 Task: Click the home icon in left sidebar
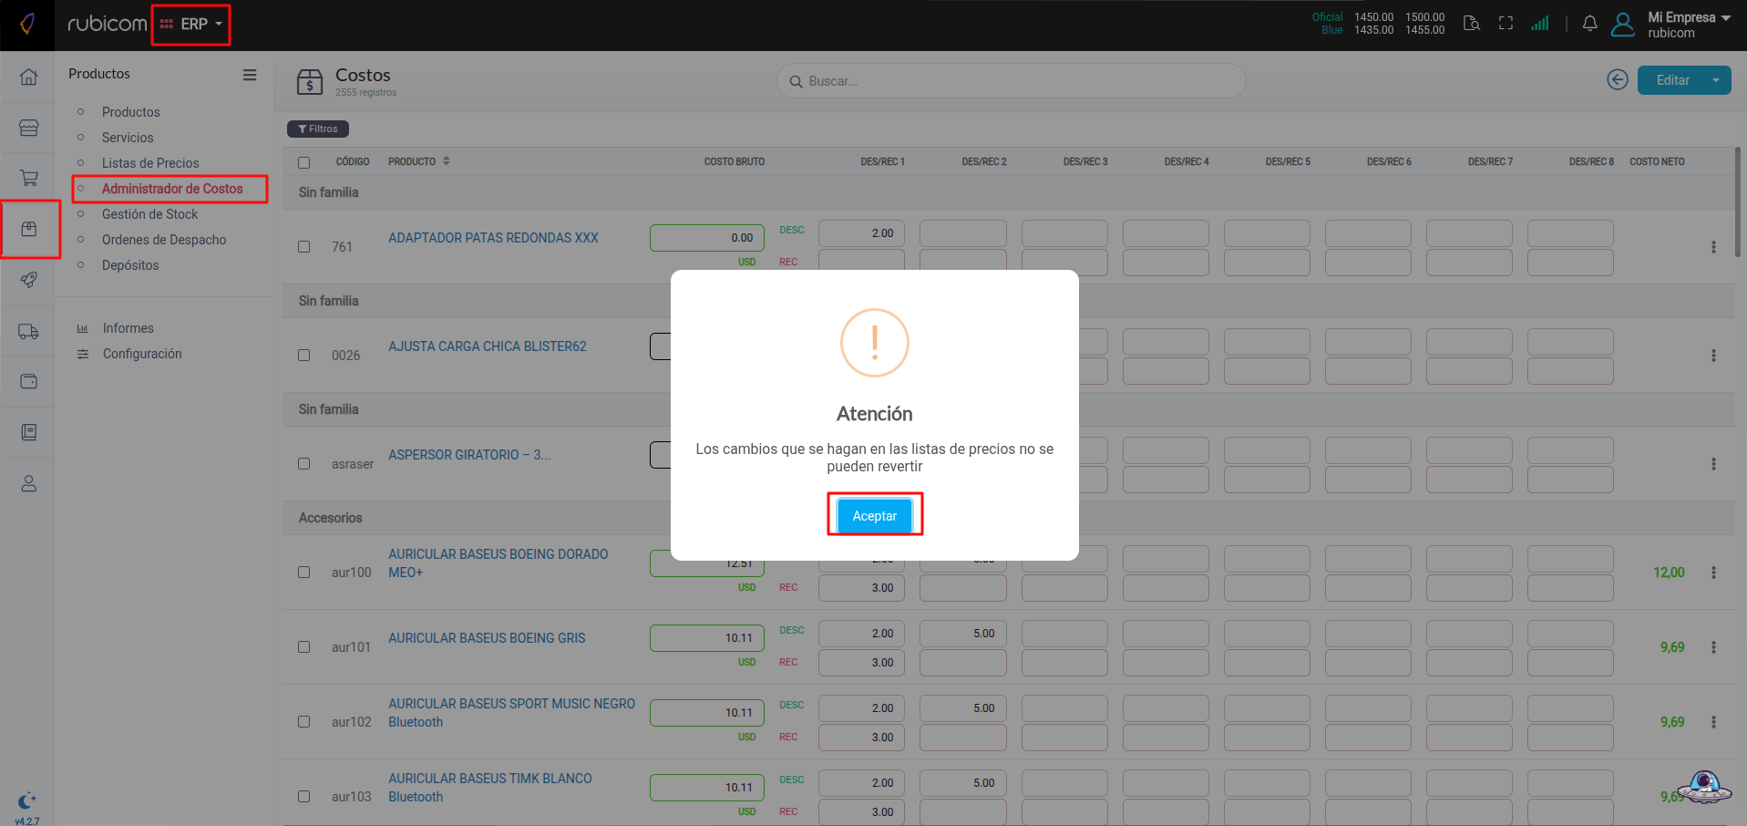click(28, 77)
